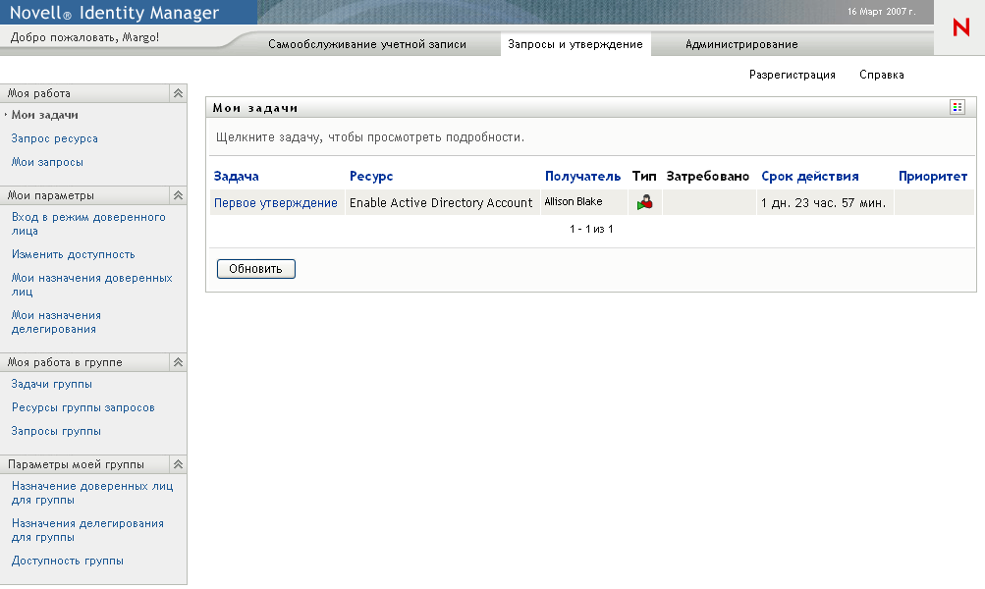Click the Novell Identity Manager title
Viewport: 985px width, 589px height.
[114, 13]
